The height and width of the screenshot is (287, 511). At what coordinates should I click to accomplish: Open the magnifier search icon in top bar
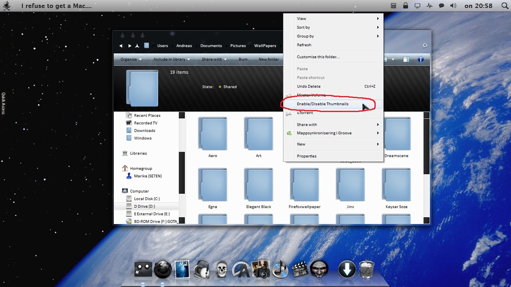tap(504, 6)
